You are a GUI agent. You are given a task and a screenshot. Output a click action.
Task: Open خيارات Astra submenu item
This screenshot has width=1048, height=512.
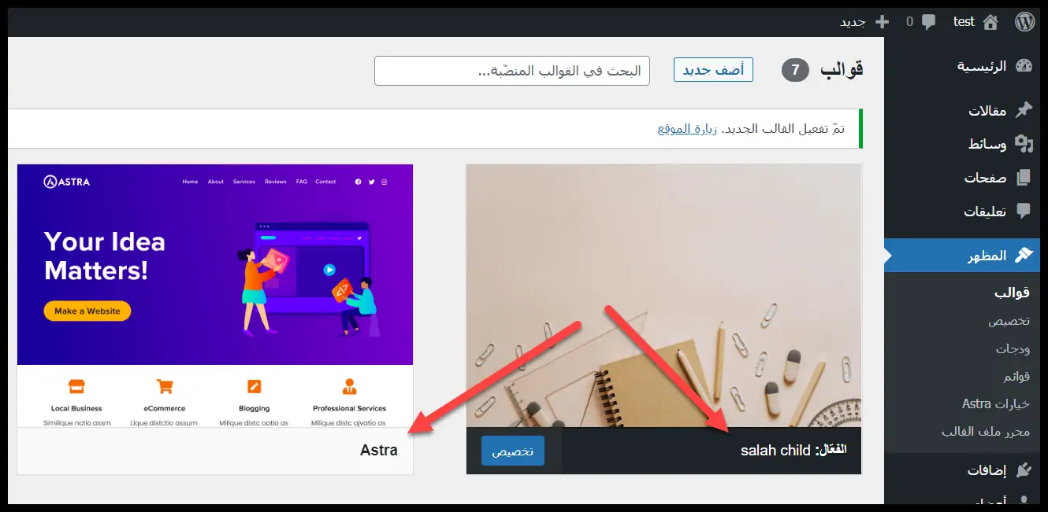pos(996,403)
